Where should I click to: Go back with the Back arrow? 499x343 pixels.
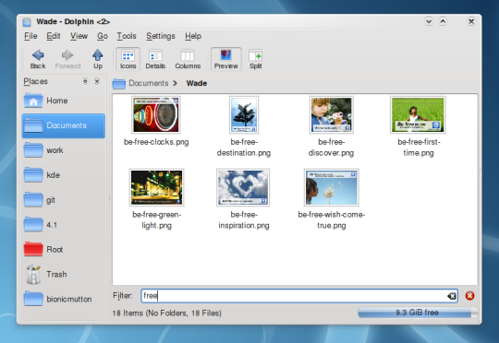coord(38,59)
